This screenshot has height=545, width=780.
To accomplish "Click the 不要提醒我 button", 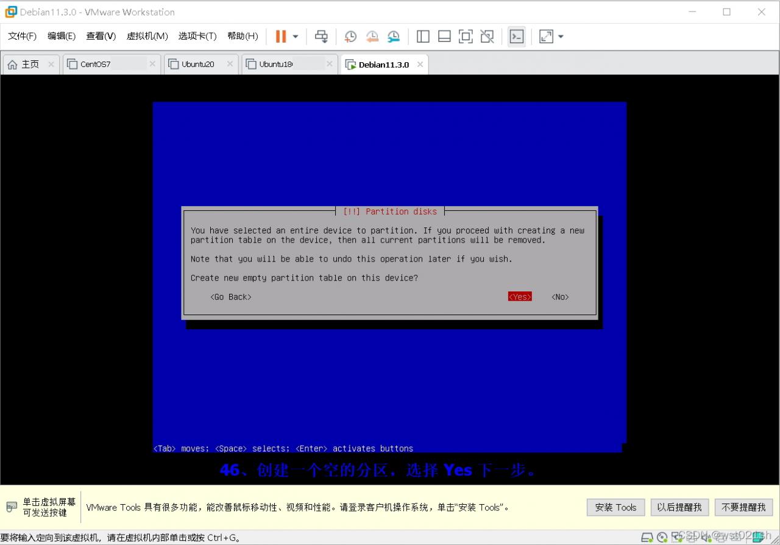I will (x=743, y=507).
